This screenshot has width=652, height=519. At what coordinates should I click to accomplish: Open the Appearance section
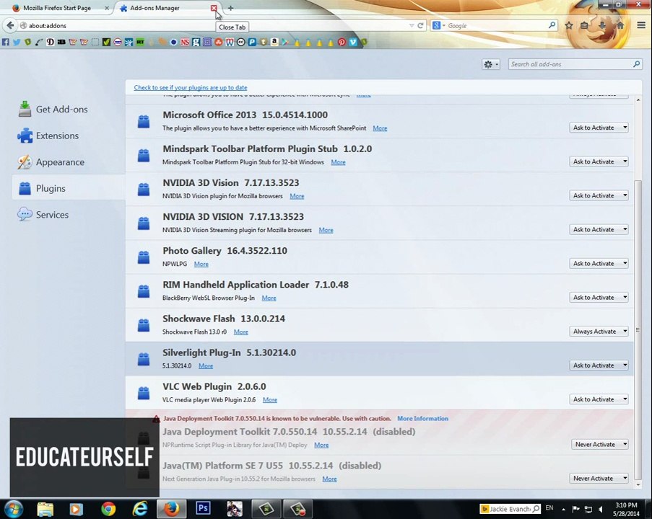pos(60,162)
